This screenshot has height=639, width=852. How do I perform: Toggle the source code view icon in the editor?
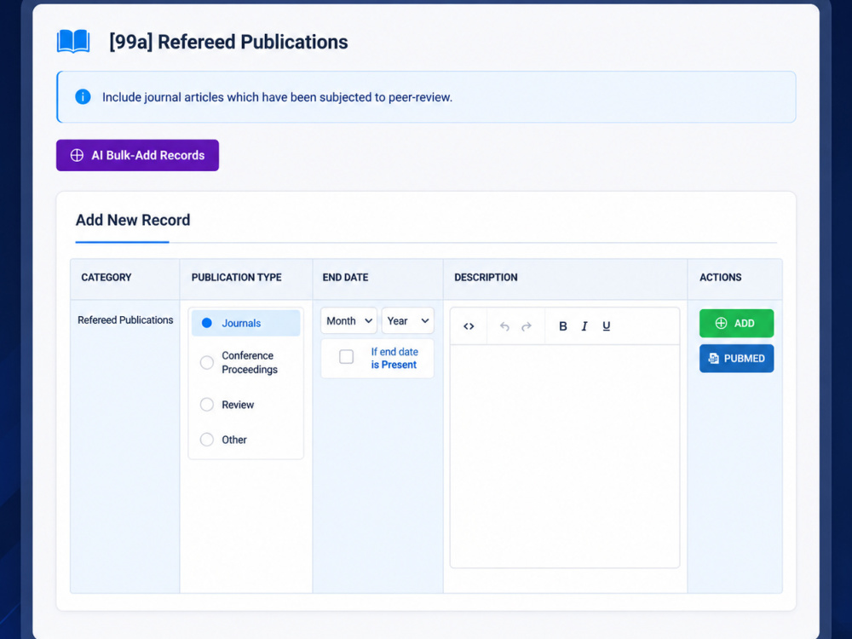coord(469,326)
